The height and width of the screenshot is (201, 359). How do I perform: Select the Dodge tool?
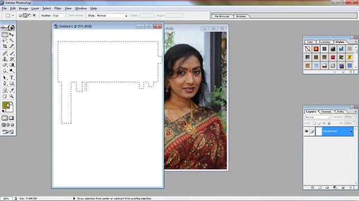click(x=12, y=71)
